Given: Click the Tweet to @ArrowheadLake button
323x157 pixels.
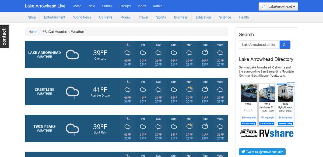Looking at the screenshot, I should (x=262, y=152).
